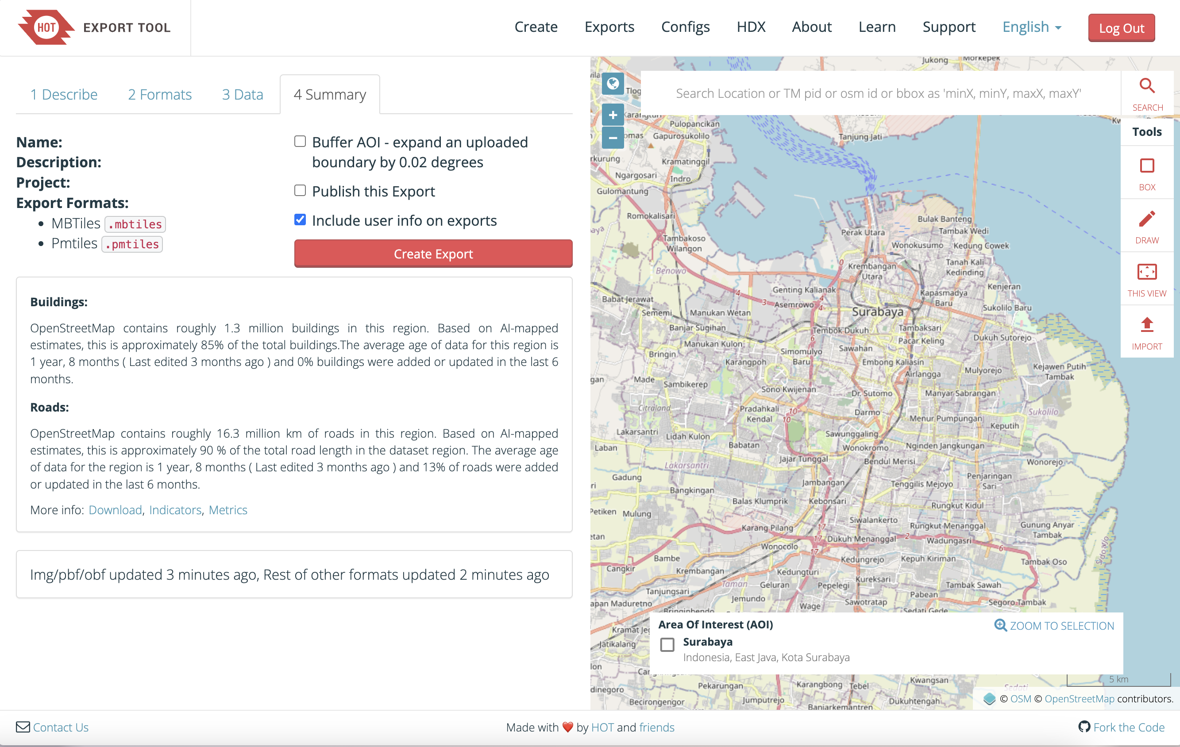Open the Metrics link
1180x747 pixels.
click(228, 510)
